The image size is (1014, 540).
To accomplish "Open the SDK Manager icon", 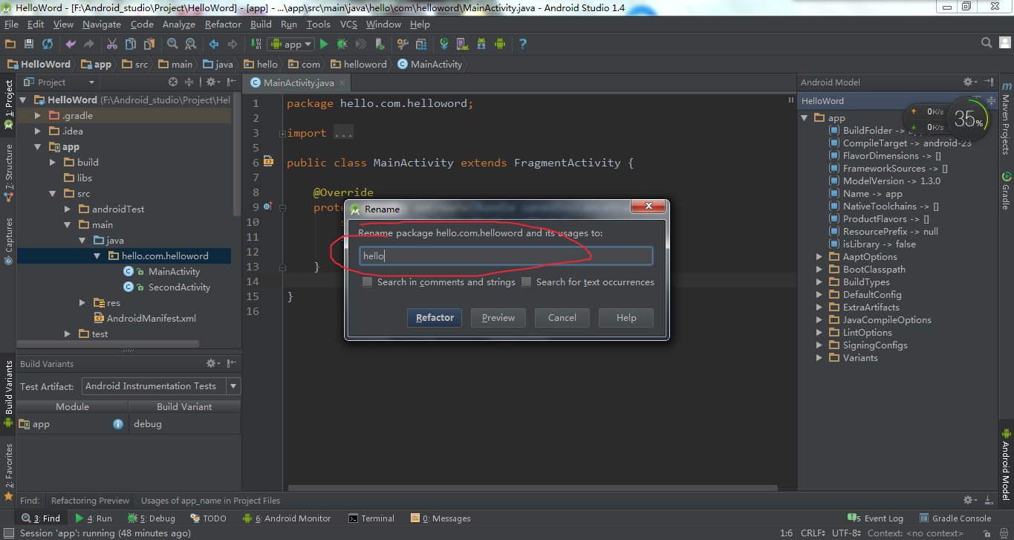I will tap(481, 45).
